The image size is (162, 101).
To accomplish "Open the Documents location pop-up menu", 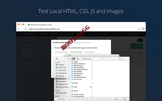I will coord(92,59).
